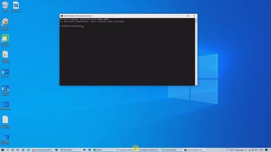Screen dimensions: 271x152
Task: Open Microsoft Store icon in taskbar
Action: point(28,150)
